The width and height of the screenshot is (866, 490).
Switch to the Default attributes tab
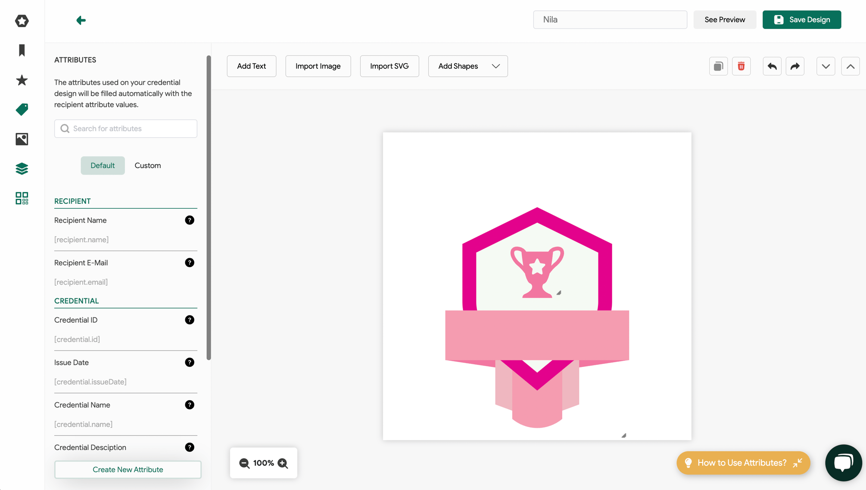click(x=103, y=166)
